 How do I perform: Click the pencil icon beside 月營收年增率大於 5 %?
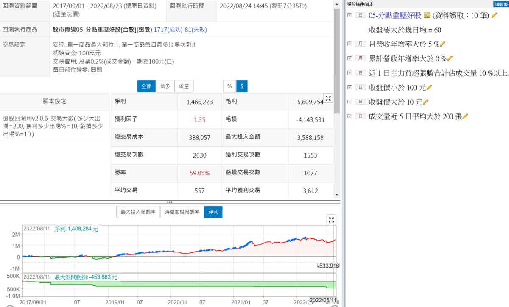pyautogui.click(x=443, y=44)
